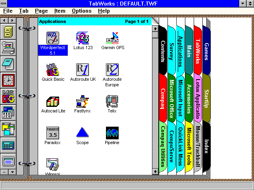Open the Help menu

point(104,11)
